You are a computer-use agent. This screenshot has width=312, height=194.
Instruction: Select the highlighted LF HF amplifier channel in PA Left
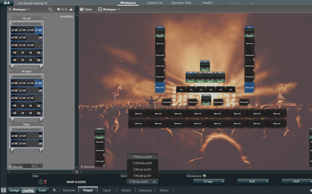point(38,30)
